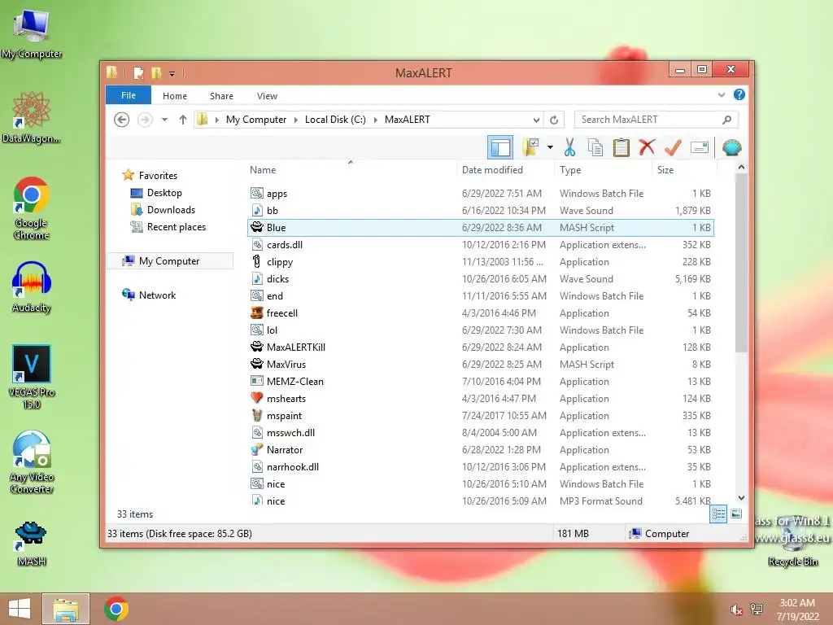This screenshot has height=625, width=833.
Task: Select the clippy application file
Action: coord(480,261)
